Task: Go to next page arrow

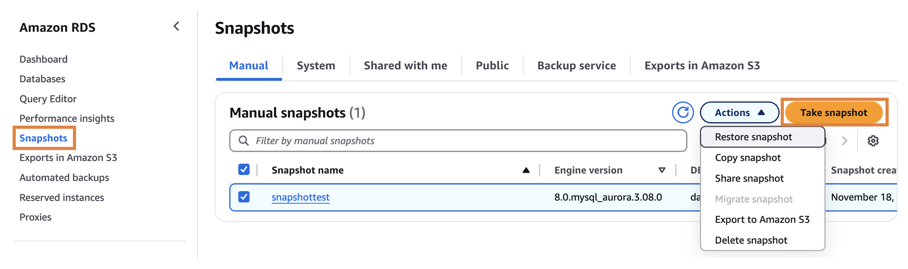Action: click(x=845, y=141)
